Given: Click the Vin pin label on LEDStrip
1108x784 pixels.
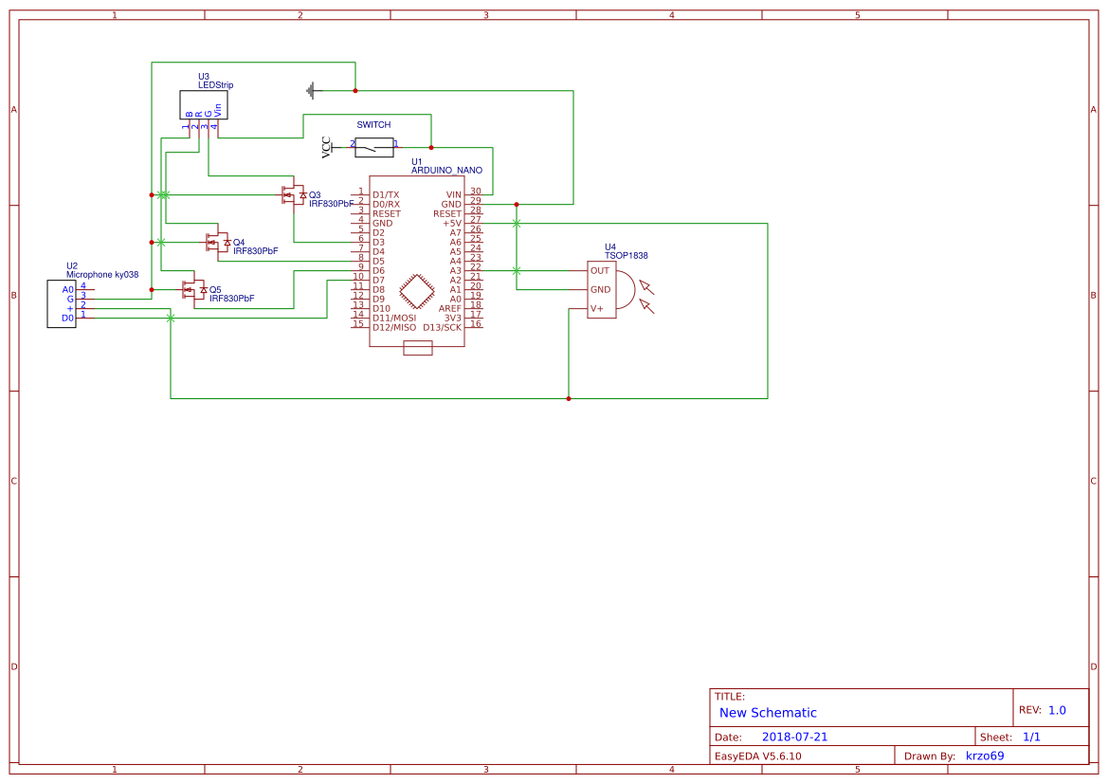Looking at the screenshot, I should coord(218,110).
